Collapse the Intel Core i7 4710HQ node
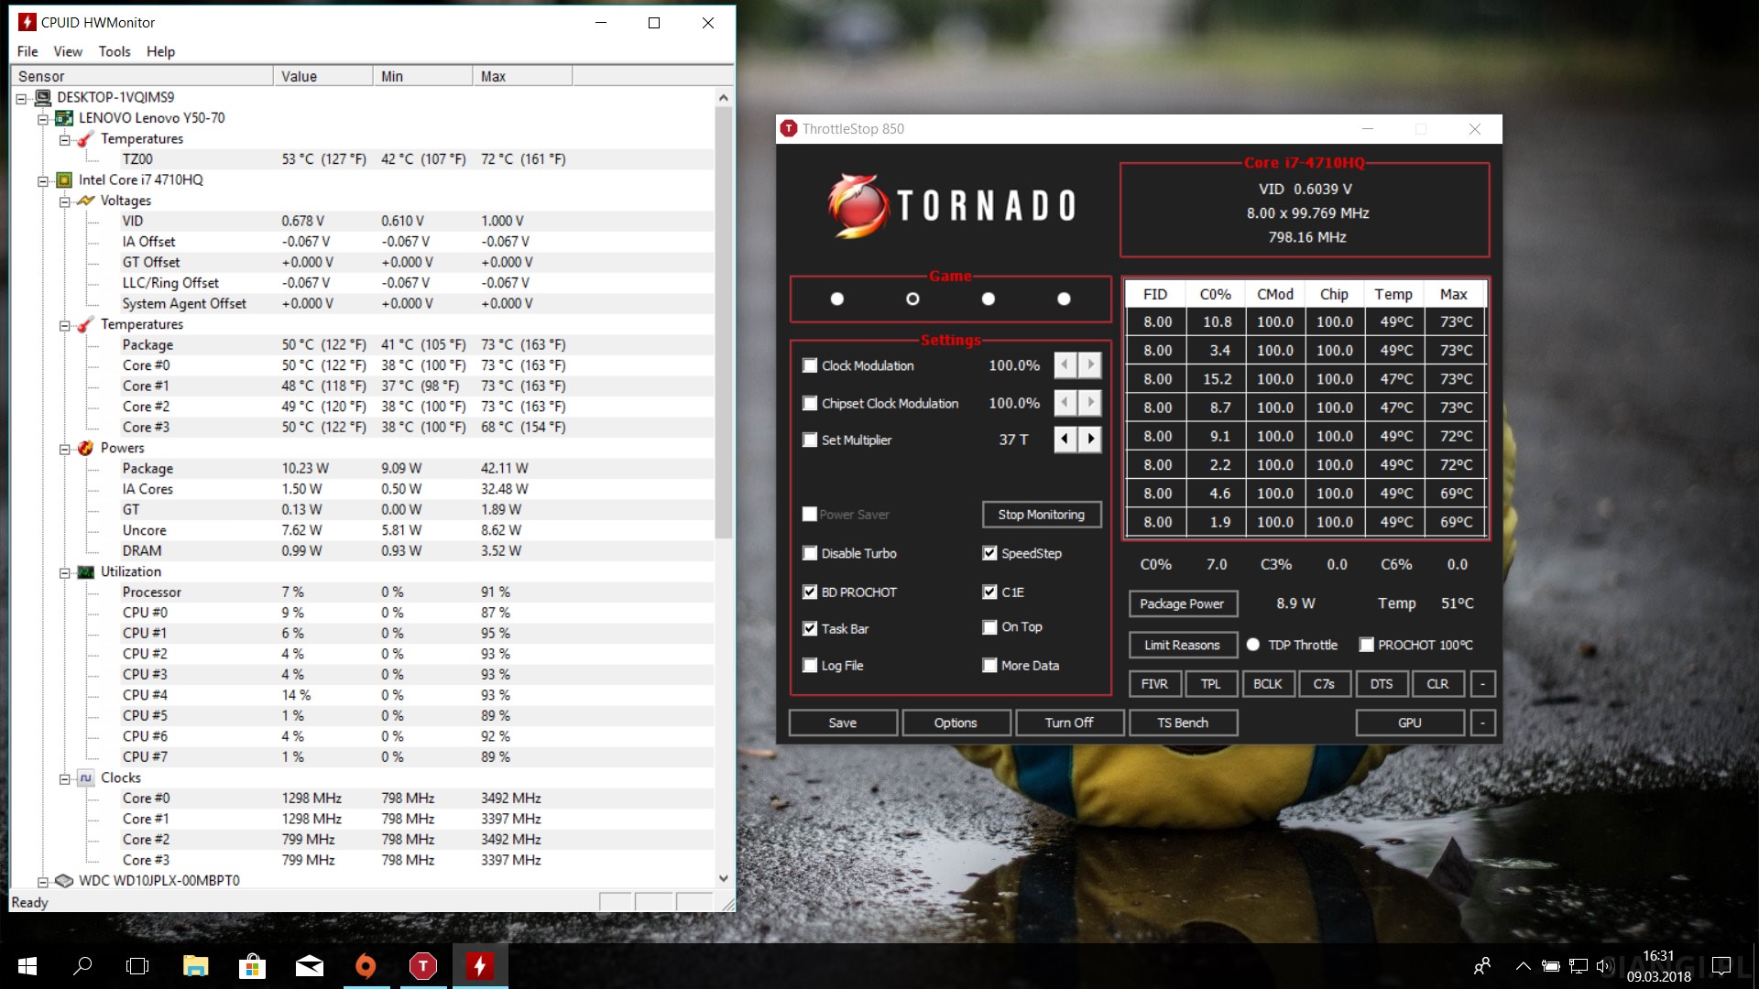Screen dimensions: 1759x989 click(42, 181)
